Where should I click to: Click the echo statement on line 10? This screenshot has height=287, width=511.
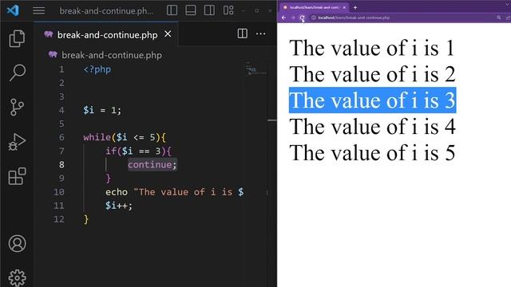point(174,192)
